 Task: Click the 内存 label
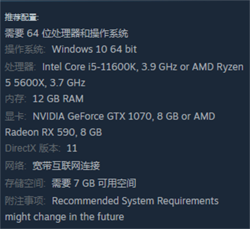[x=15, y=99]
